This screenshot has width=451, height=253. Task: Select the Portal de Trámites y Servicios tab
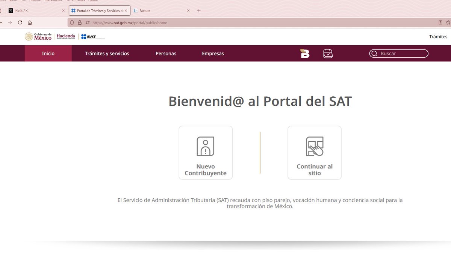[x=100, y=11]
